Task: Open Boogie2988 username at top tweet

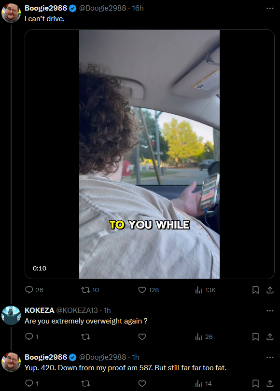Action: pyautogui.click(x=46, y=8)
